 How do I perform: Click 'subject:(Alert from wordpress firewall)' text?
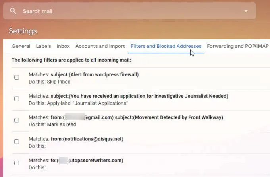click(94, 74)
